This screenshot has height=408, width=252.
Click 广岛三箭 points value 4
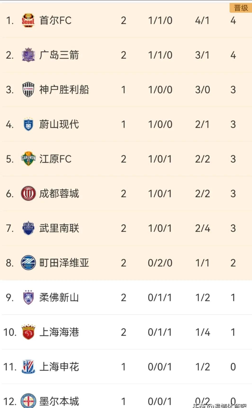[x=233, y=55]
